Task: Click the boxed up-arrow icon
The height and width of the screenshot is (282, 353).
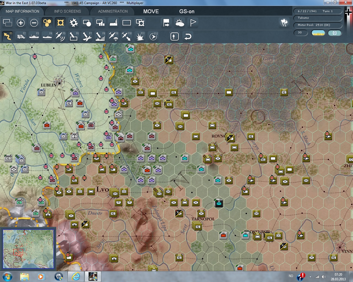Action: point(174,36)
